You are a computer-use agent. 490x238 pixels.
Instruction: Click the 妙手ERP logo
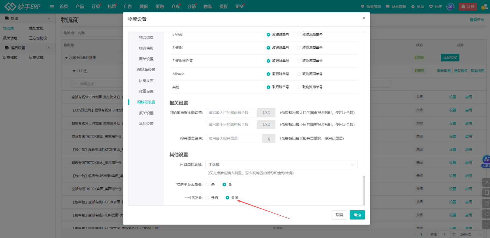pyautogui.click(x=22, y=6)
